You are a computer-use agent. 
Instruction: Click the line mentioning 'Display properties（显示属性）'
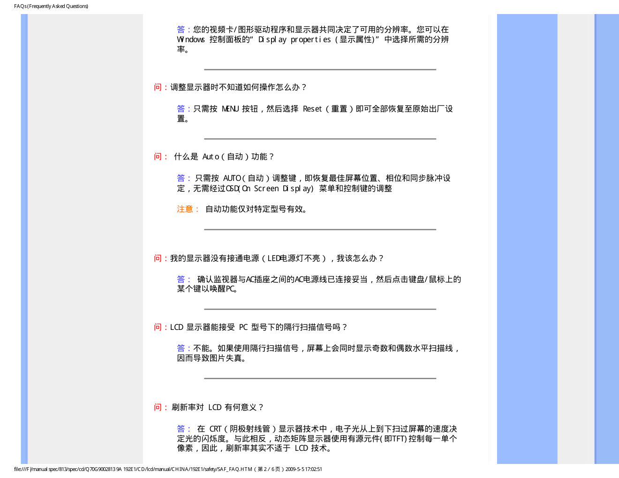313,39
